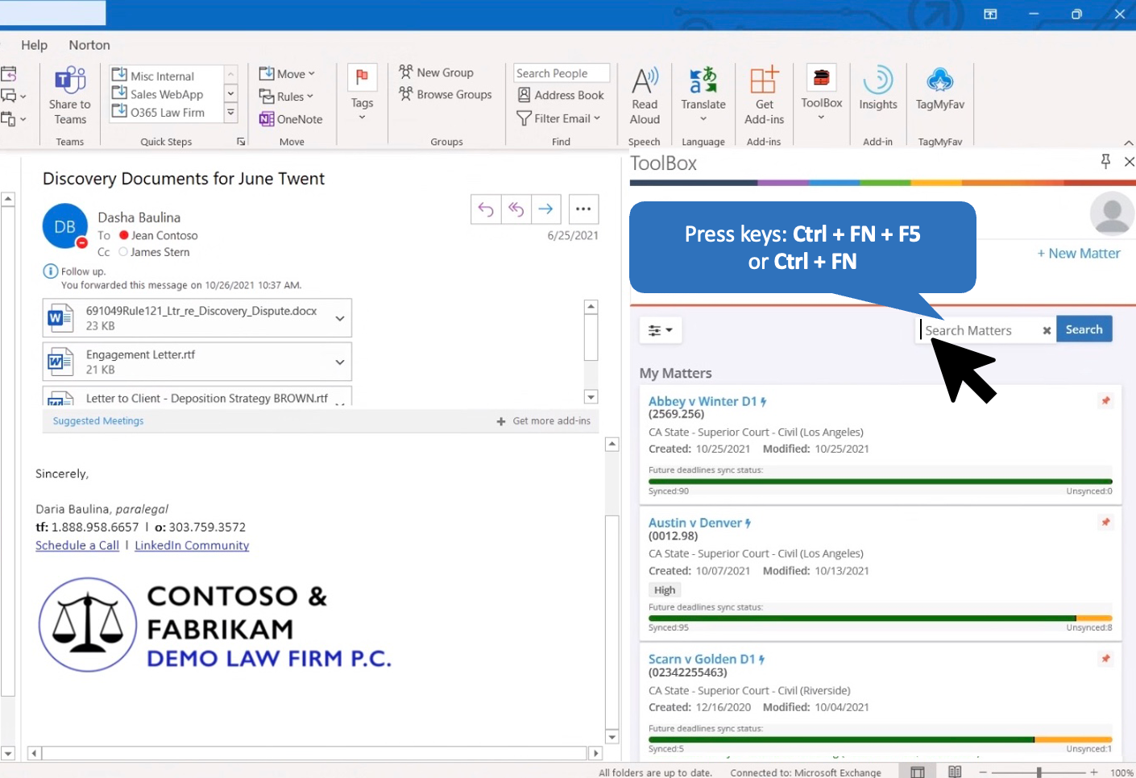Pin the Scarn v Golden D1 matter

1105,659
